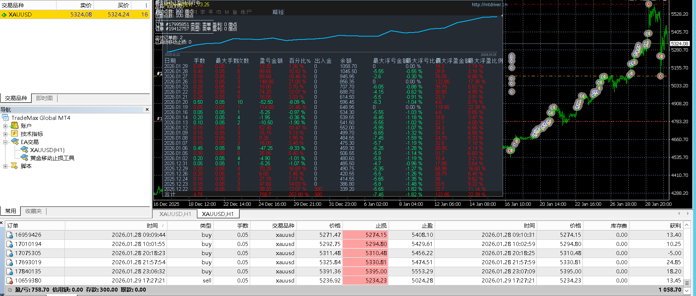Click the 技术指标 indicators icon
The image size is (696, 296).
tap(15, 134)
